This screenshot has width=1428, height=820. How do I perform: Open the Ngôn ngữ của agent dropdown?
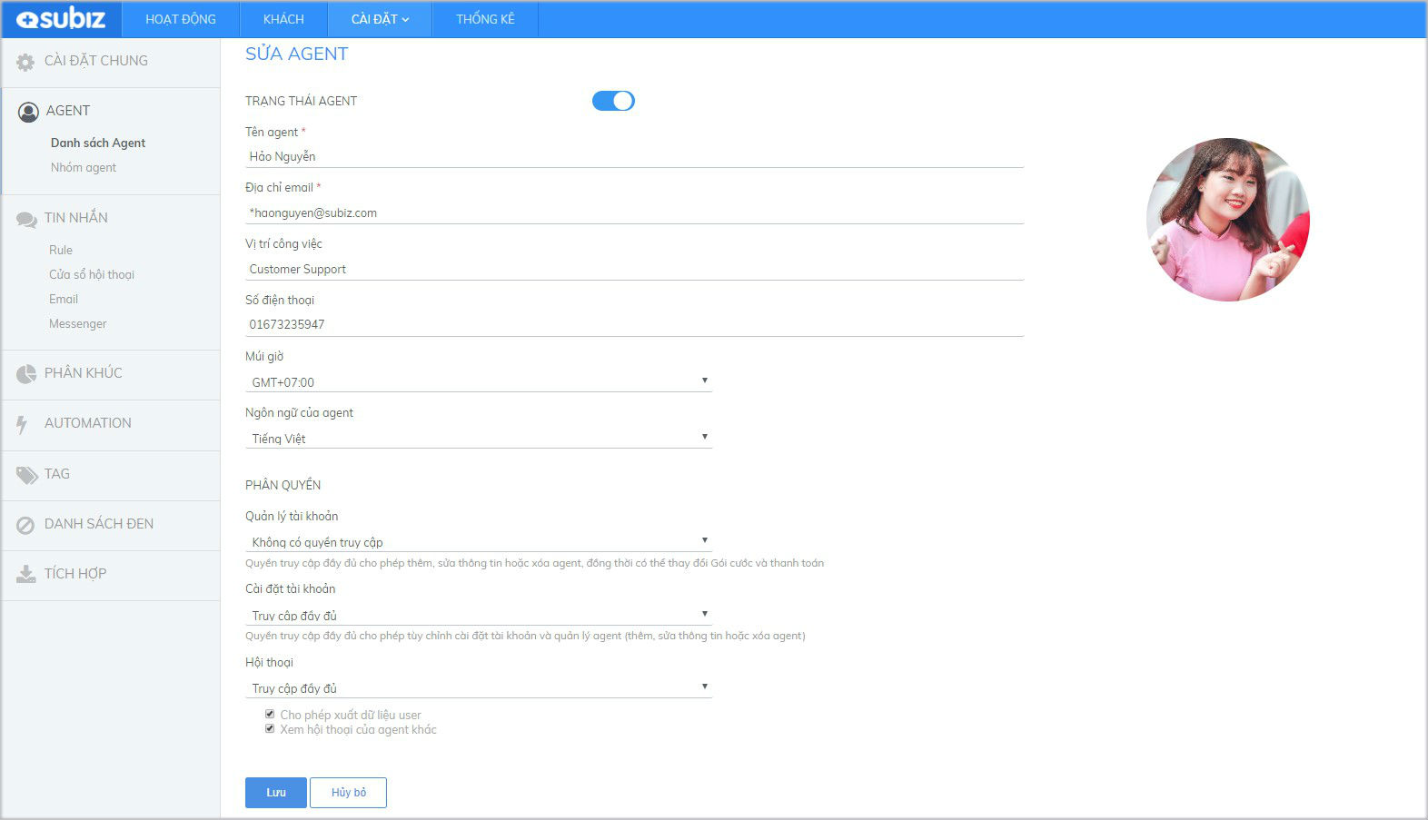pyautogui.click(x=478, y=439)
